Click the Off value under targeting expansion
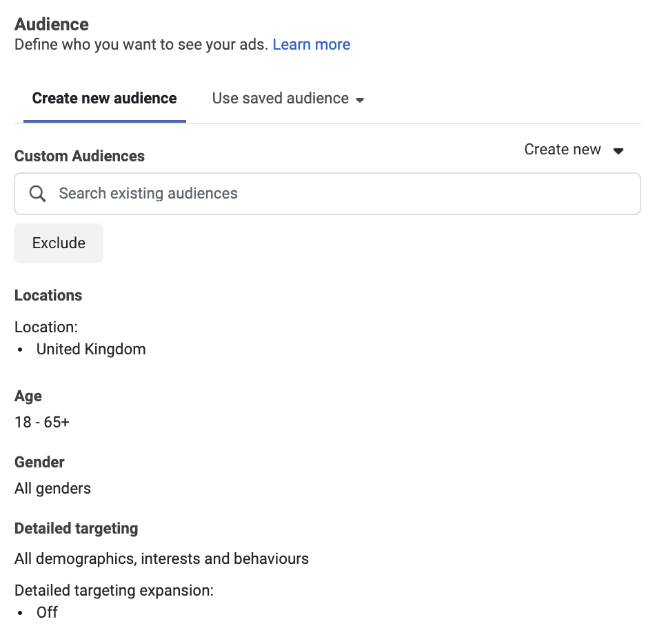This screenshot has width=655, height=637. click(47, 612)
